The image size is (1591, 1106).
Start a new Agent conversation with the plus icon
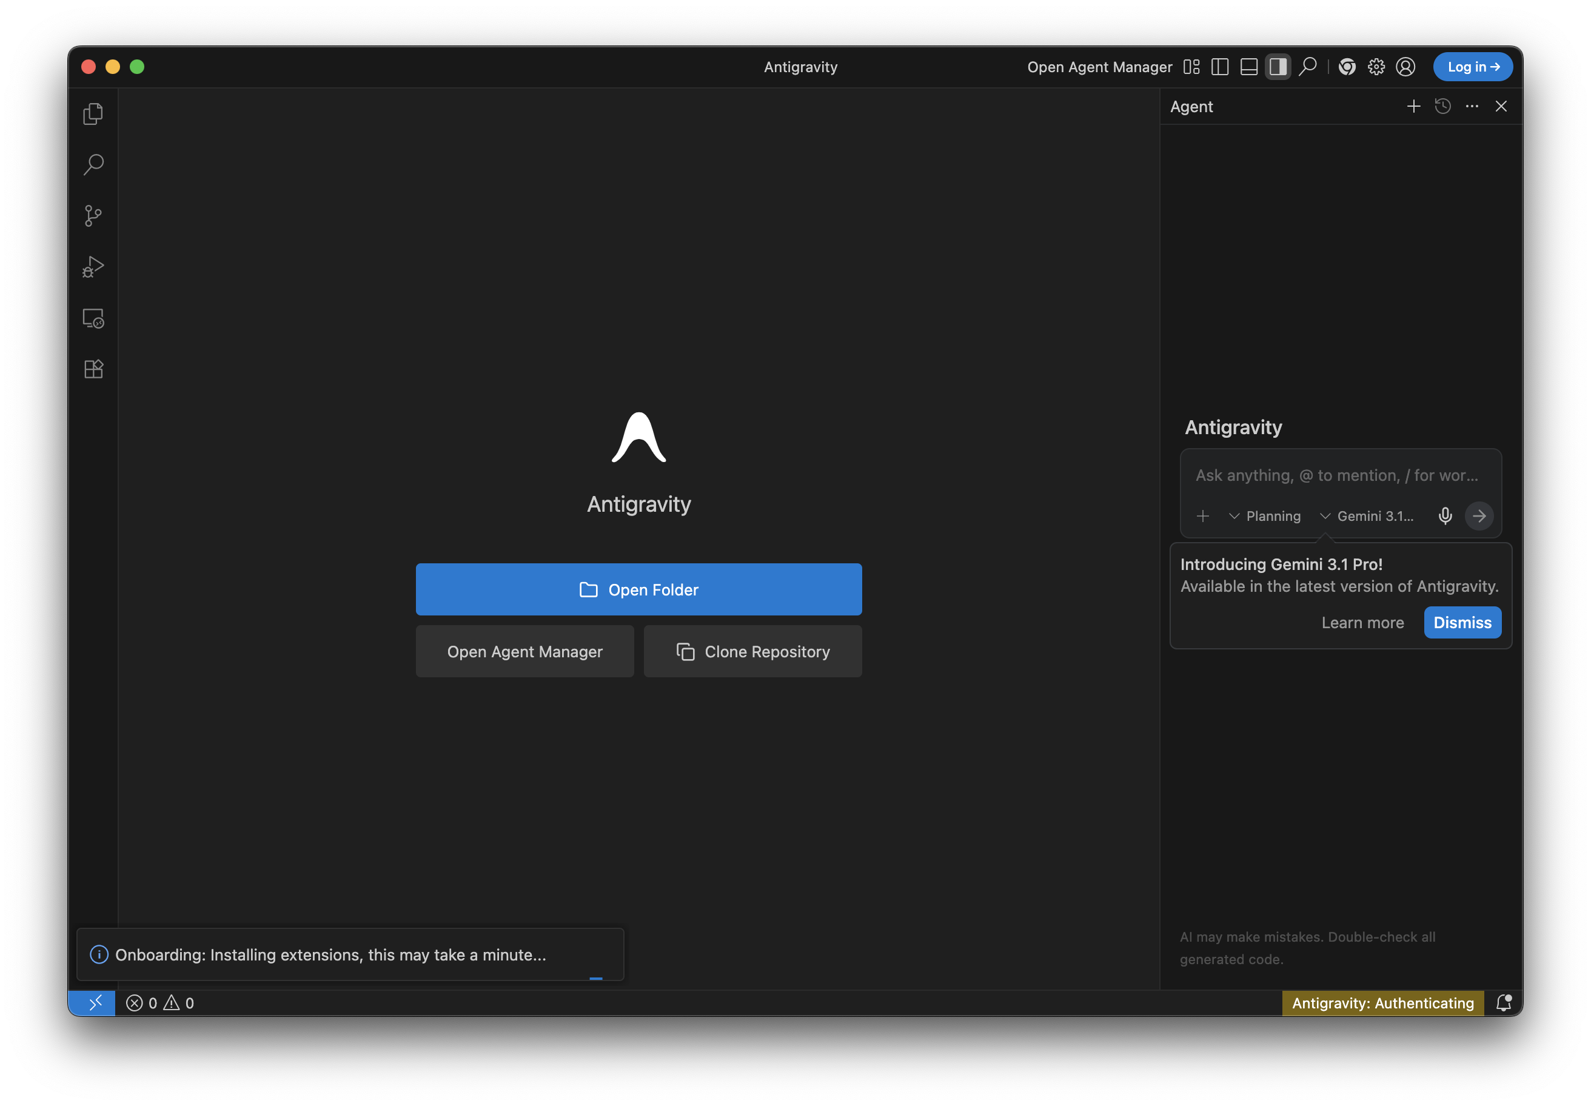point(1413,106)
